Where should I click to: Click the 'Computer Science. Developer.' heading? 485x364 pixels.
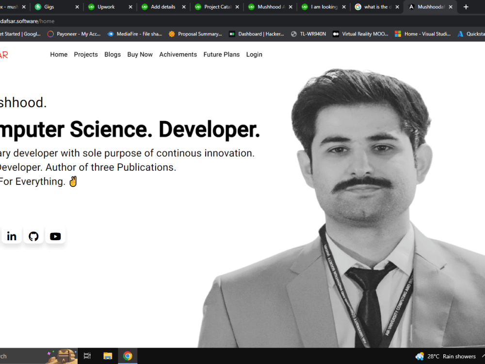tap(130, 130)
